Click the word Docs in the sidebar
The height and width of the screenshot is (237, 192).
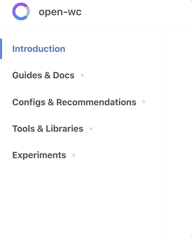63,75
